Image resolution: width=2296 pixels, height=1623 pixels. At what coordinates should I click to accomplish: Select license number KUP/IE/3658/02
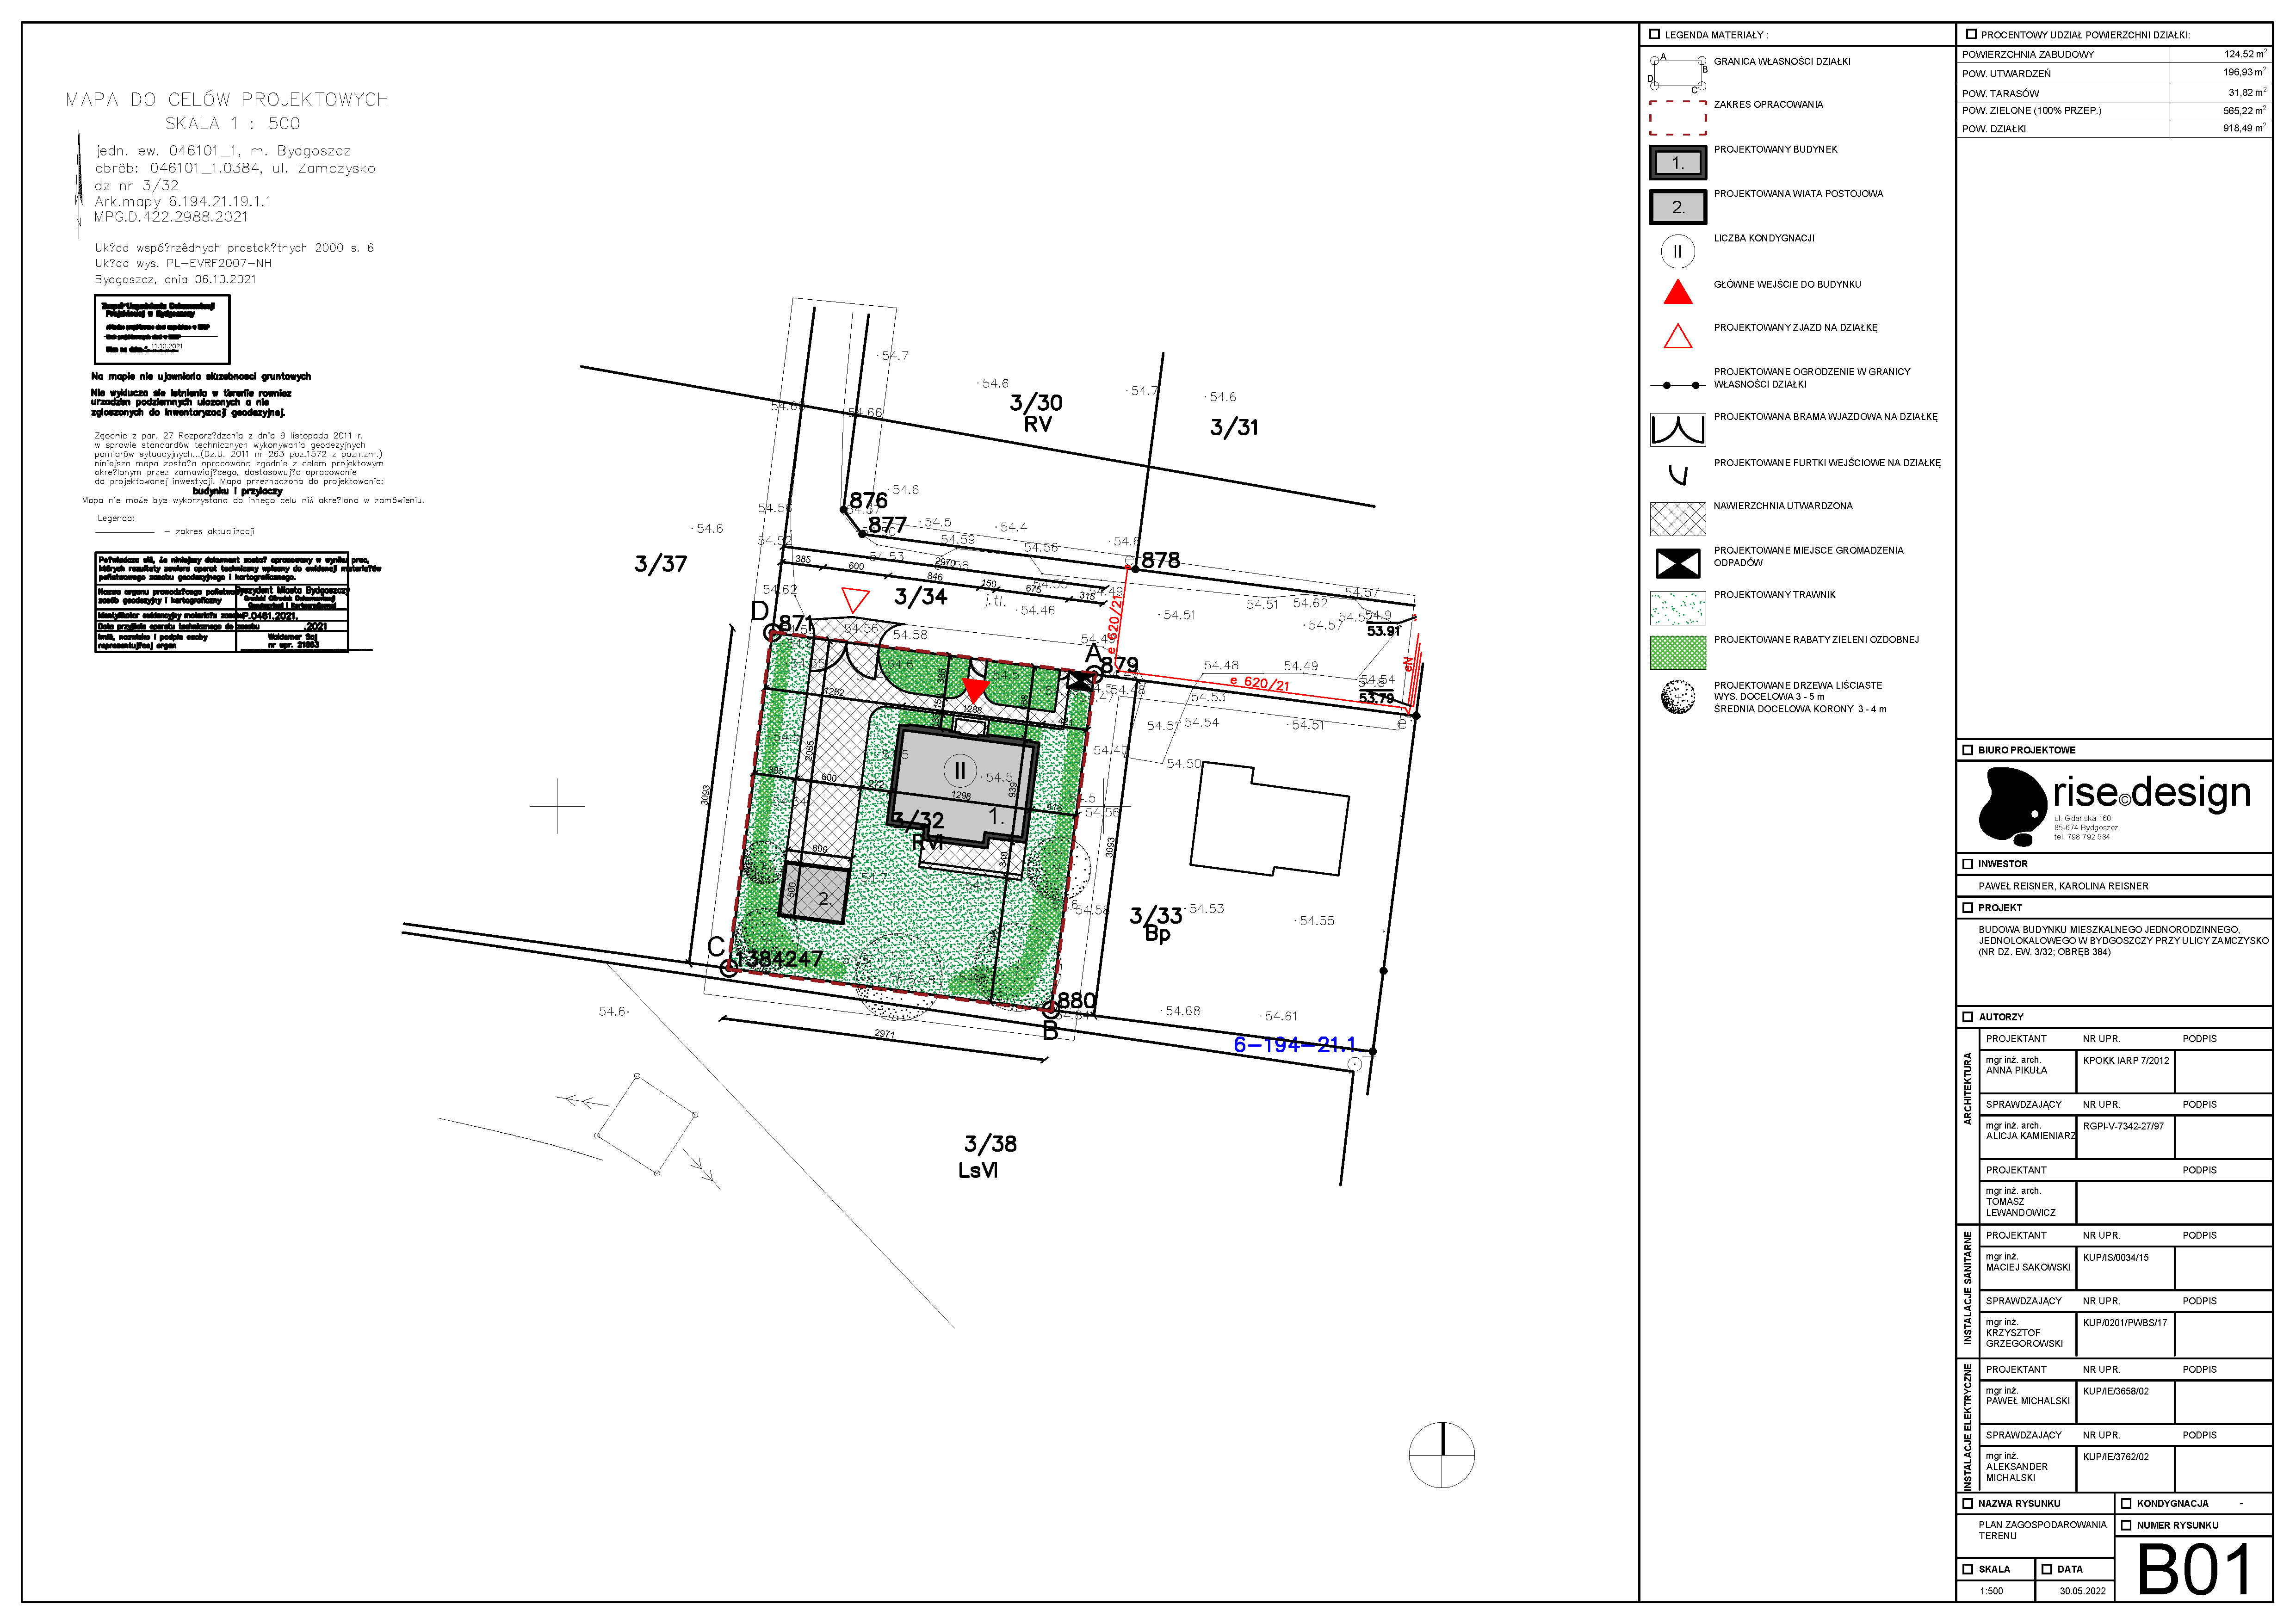pos(2115,1391)
